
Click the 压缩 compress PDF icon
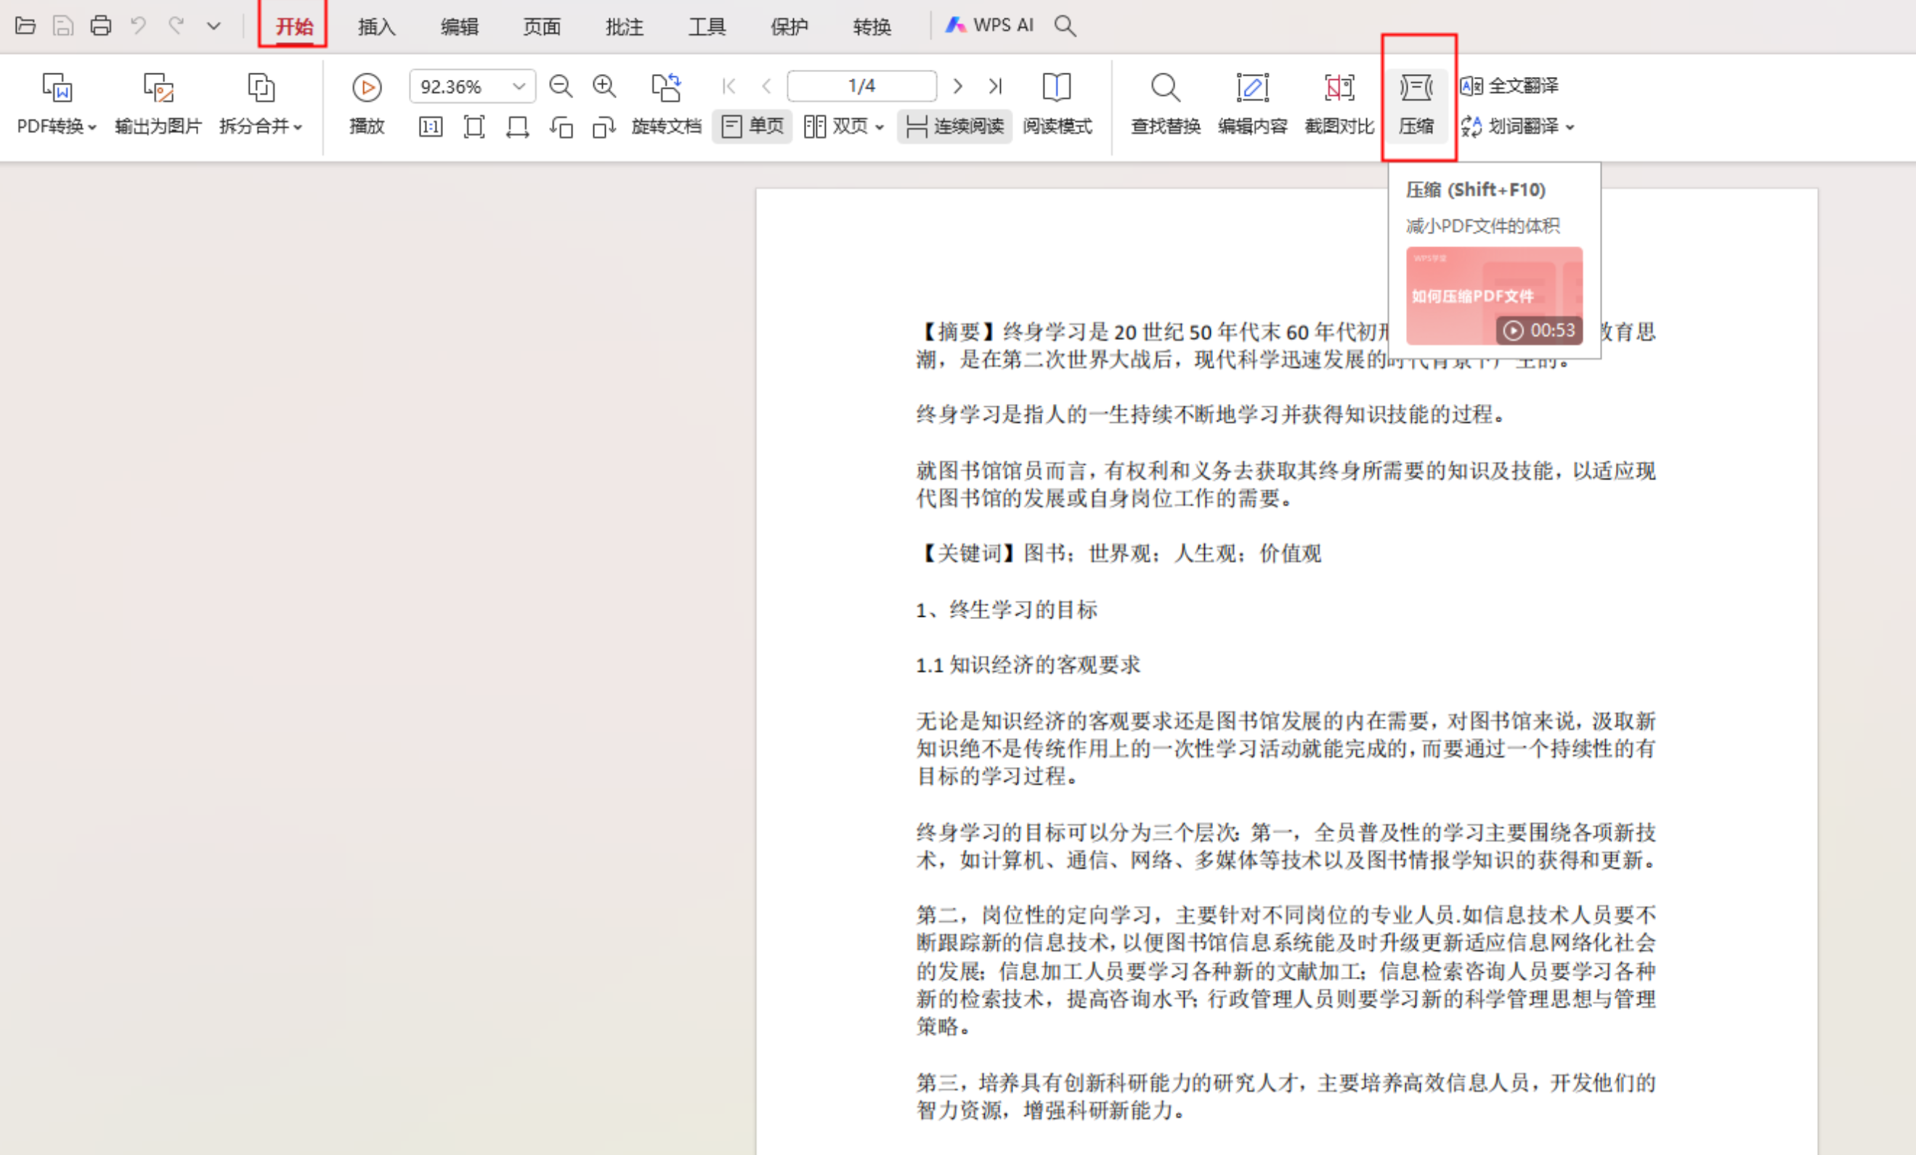(x=1416, y=102)
